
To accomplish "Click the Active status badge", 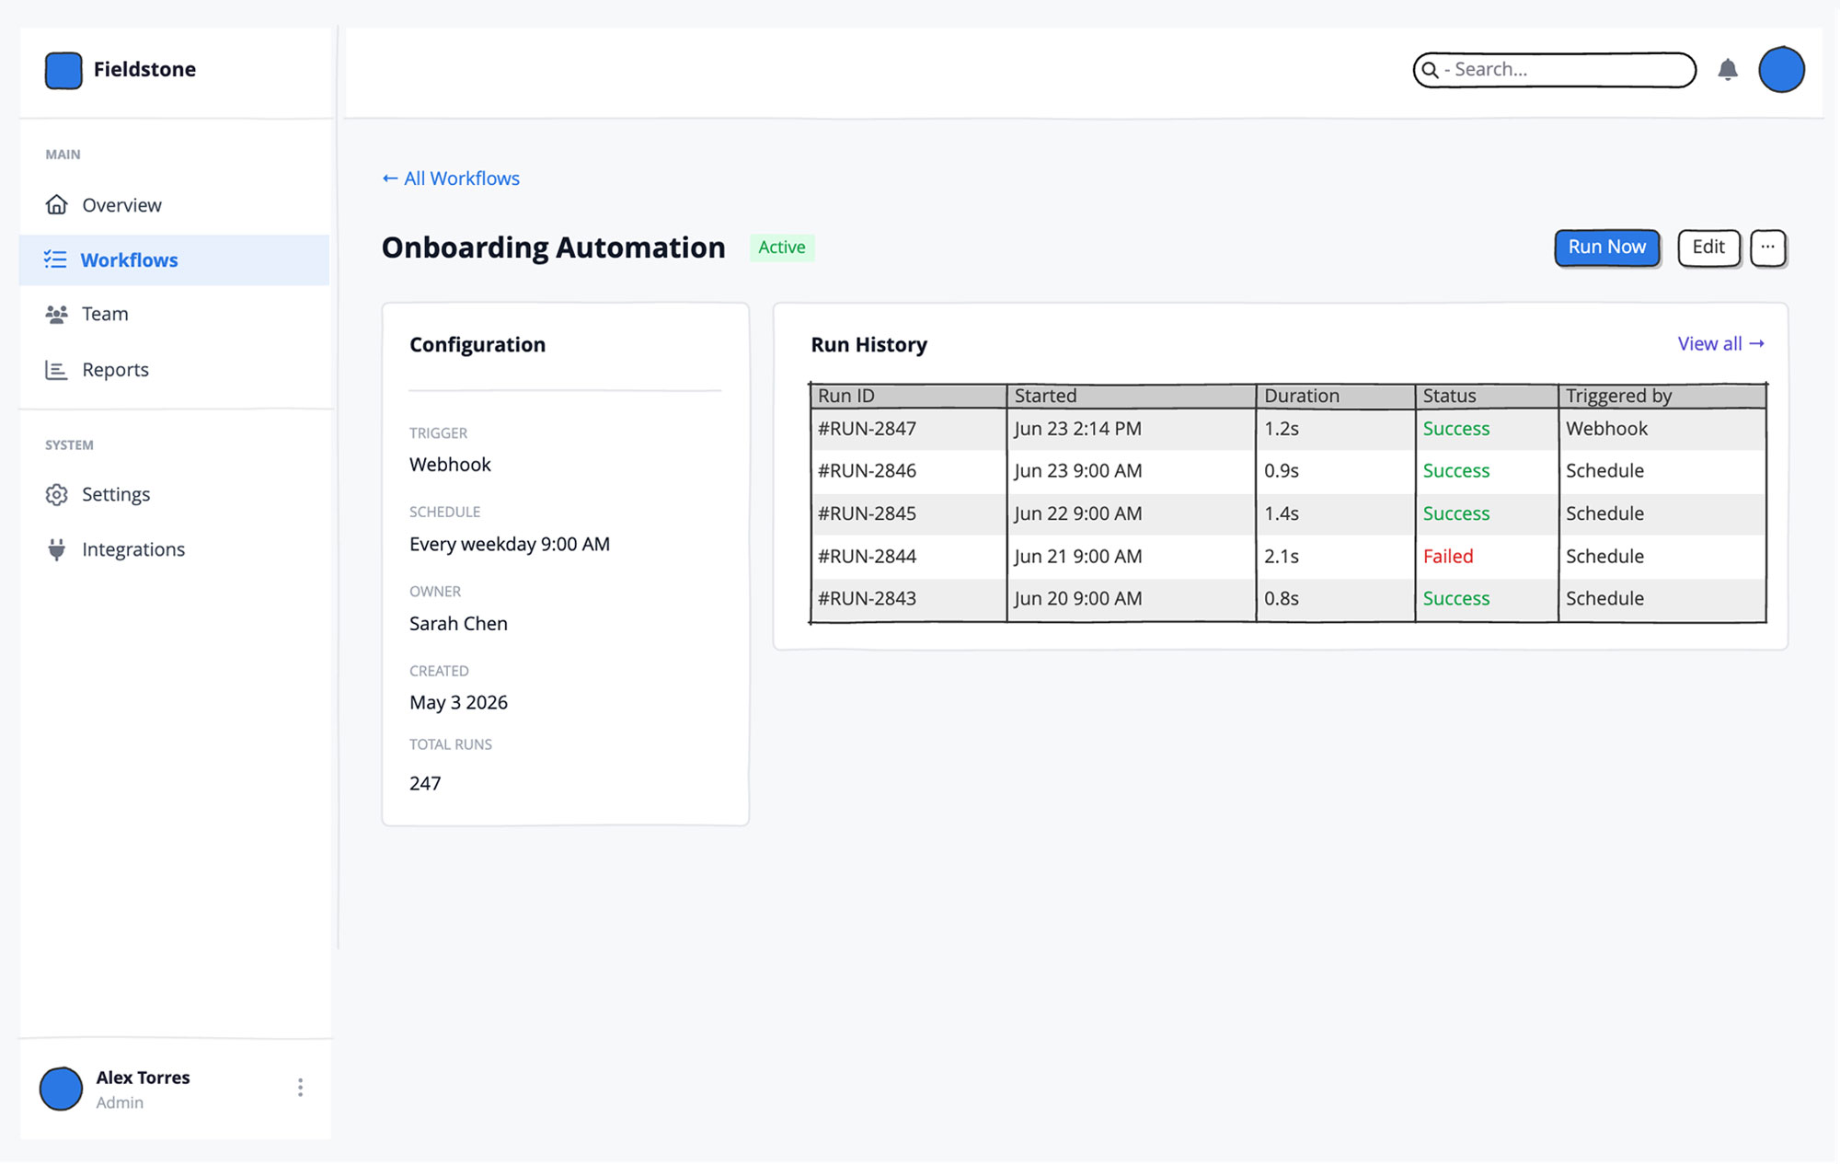I will (782, 248).
